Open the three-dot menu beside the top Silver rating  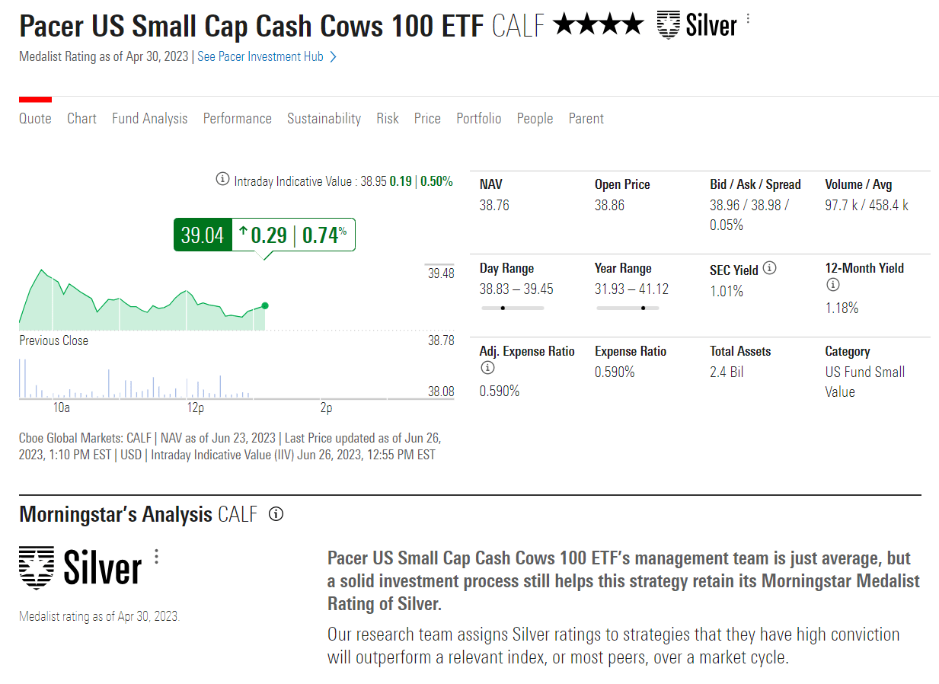748,18
